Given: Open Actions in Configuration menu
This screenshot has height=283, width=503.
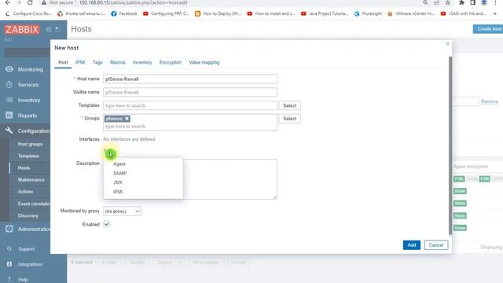Looking at the screenshot, I should 25,192.
